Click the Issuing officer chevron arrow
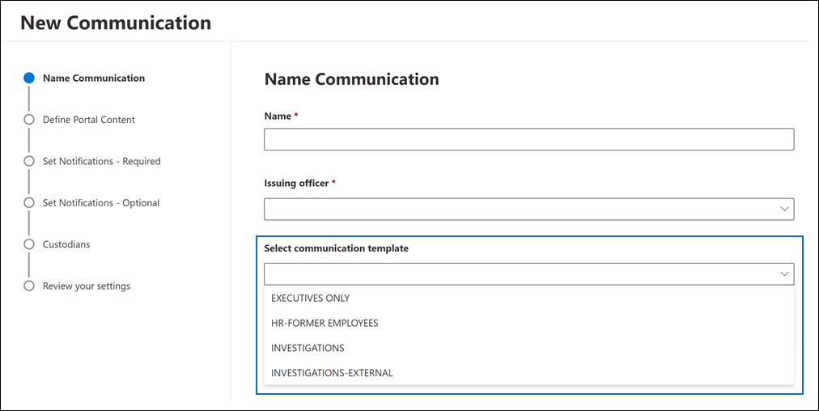Viewport: 819px width, 411px height. 784,209
